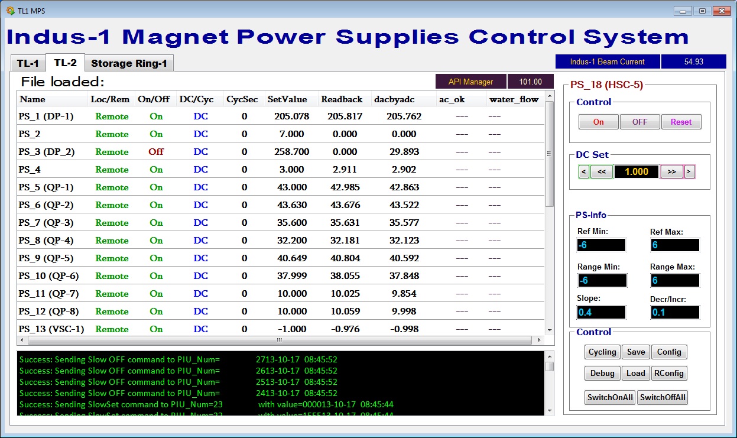Click the Loc/Rem column header
Viewport: 737px width, 438px height.
[112, 99]
